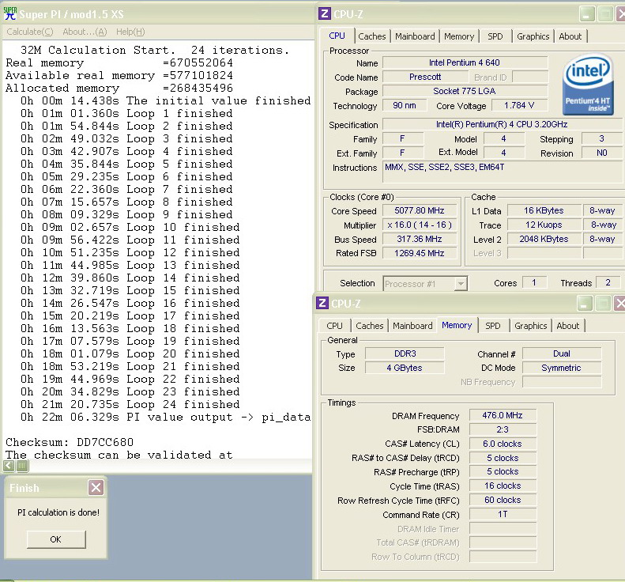The height and width of the screenshot is (582, 625).
Task: Close the Finish dialog with the X
Action: pos(96,487)
